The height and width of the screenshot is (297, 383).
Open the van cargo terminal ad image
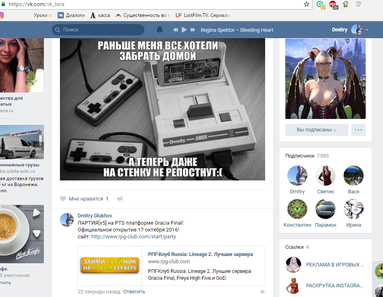[22, 142]
